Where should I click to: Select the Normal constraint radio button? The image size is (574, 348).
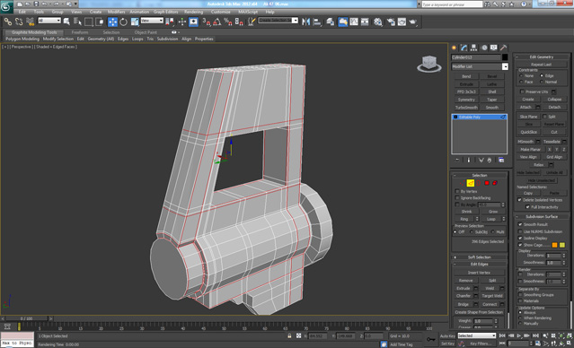tap(542, 82)
